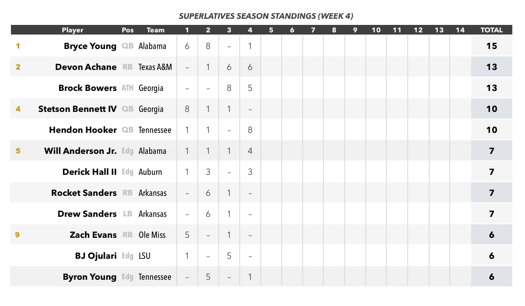Image resolution: width=525 pixels, height=306 pixels.
Task: Select Stetson Bennett IV row name
Action: point(77,109)
